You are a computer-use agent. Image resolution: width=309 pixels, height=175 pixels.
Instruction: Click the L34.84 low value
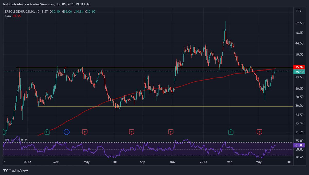point(78,11)
